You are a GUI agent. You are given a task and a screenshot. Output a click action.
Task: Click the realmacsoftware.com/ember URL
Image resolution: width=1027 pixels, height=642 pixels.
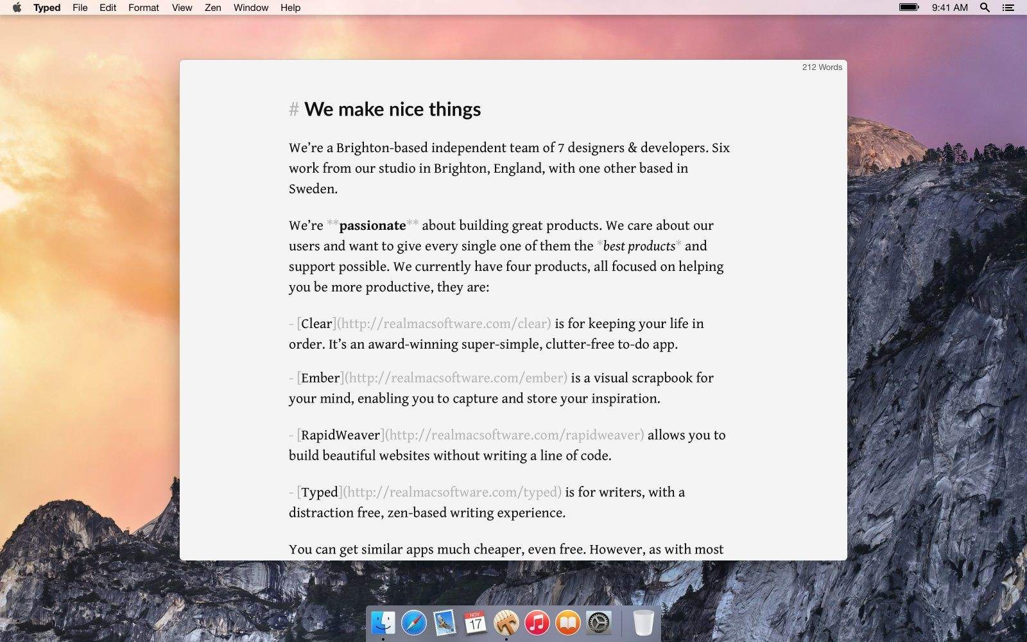coord(456,378)
